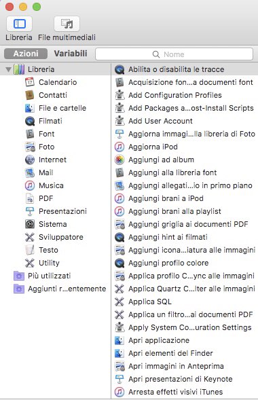Click the Libreria toolbar button

[19, 24]
